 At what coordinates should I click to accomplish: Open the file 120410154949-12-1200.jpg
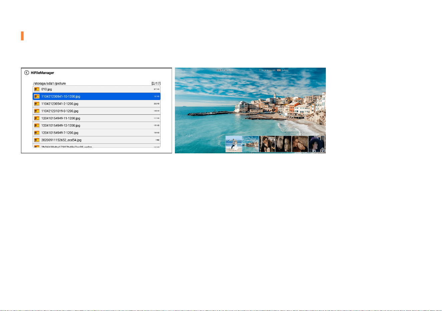coord(96,125)
